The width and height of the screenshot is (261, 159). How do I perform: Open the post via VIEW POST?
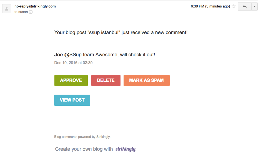72,100
